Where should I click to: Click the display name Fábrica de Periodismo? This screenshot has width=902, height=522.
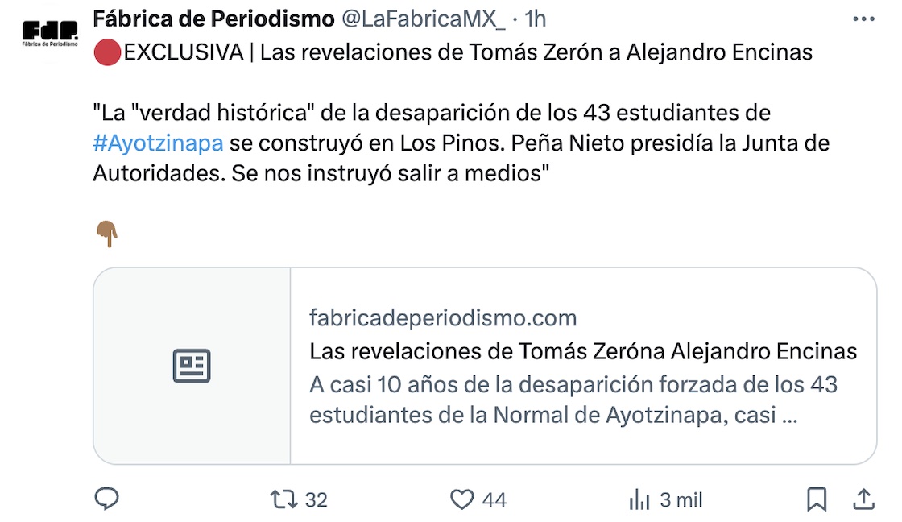[x=214, y=18]
